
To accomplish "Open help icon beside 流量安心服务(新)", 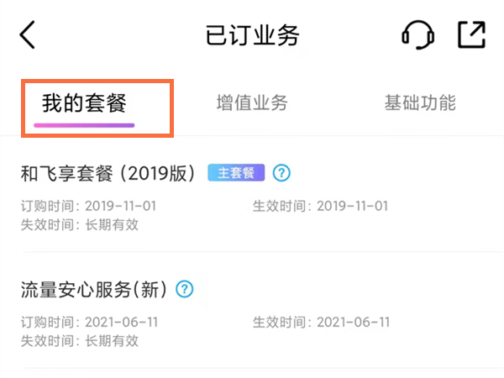I will point(185,289).
